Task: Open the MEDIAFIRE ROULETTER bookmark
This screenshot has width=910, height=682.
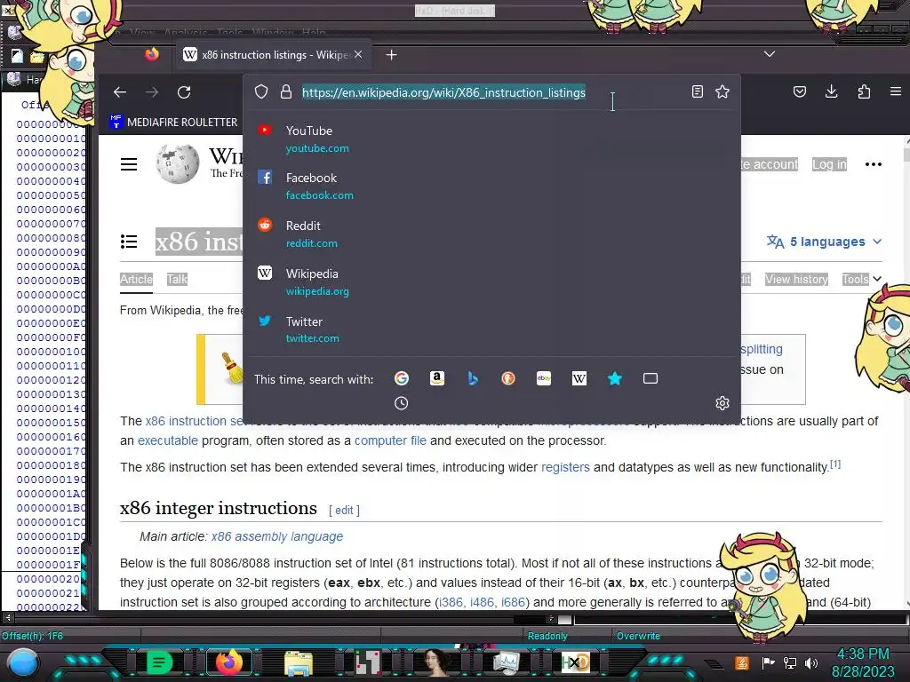Action: (x=173, y=122)
